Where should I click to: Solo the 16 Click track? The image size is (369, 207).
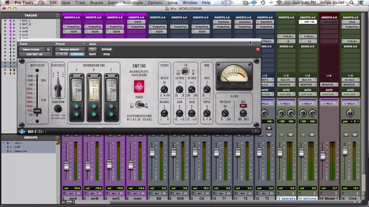coord(346,135)
